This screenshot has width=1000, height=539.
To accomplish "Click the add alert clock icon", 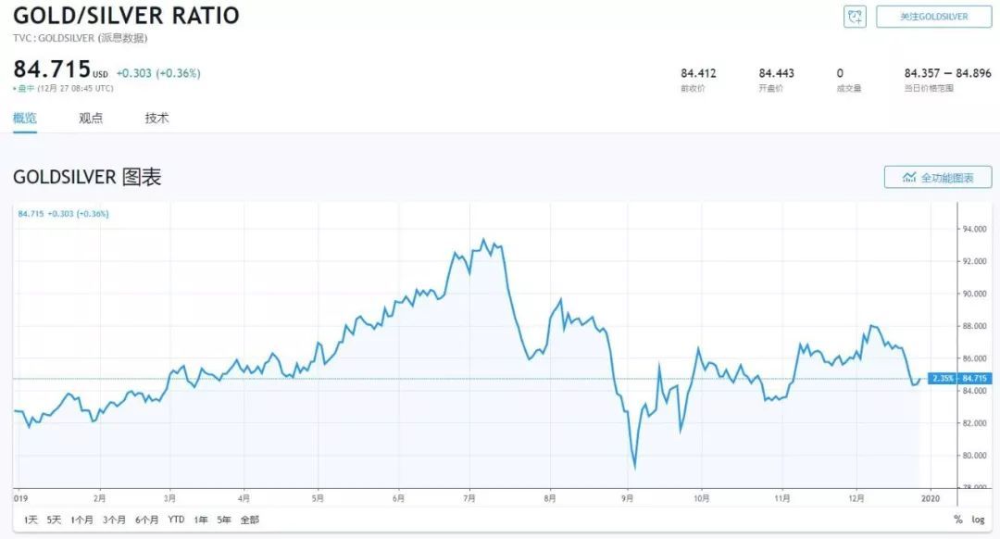I will click(854, 17).
